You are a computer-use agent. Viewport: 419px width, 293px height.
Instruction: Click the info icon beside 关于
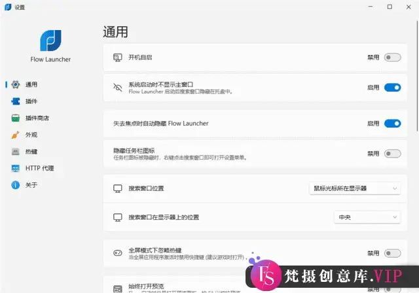(16, 185)
